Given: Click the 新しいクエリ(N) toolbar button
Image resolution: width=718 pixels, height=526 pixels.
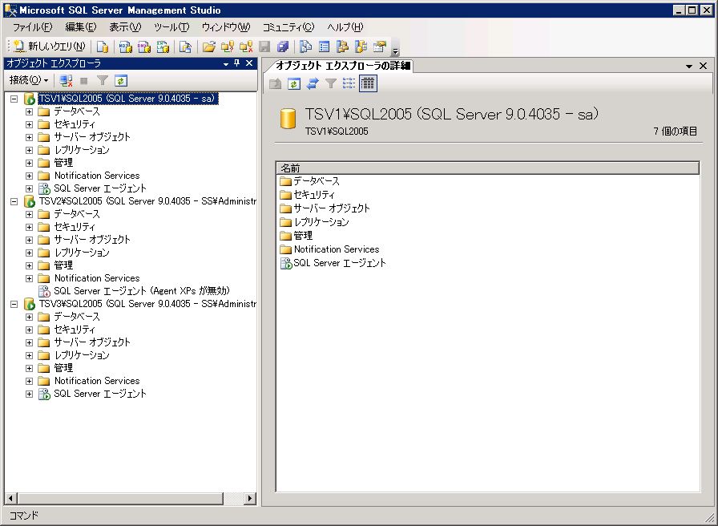Looking at the screenshot, I should (x=50, y=47).
